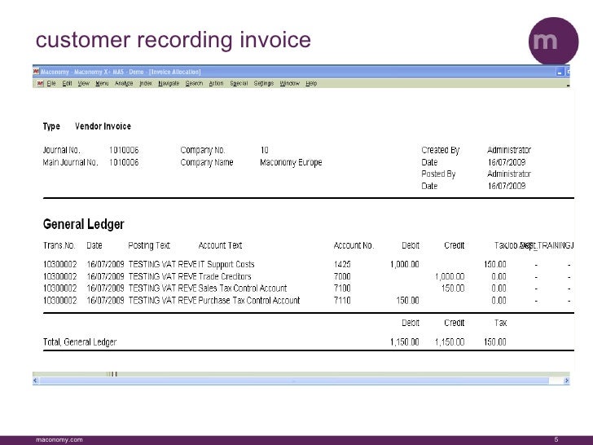This screenshot has height=445, width=593.
Task: Open the View menu
Action: point(84,84)
